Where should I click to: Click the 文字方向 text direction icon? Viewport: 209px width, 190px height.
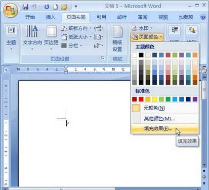click(x=32, y=37)
